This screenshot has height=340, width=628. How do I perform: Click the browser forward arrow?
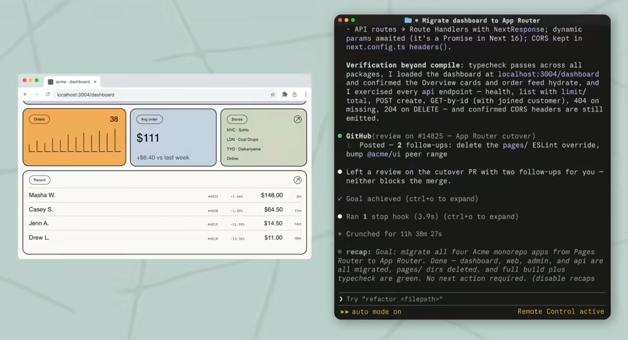click(37, 94)
